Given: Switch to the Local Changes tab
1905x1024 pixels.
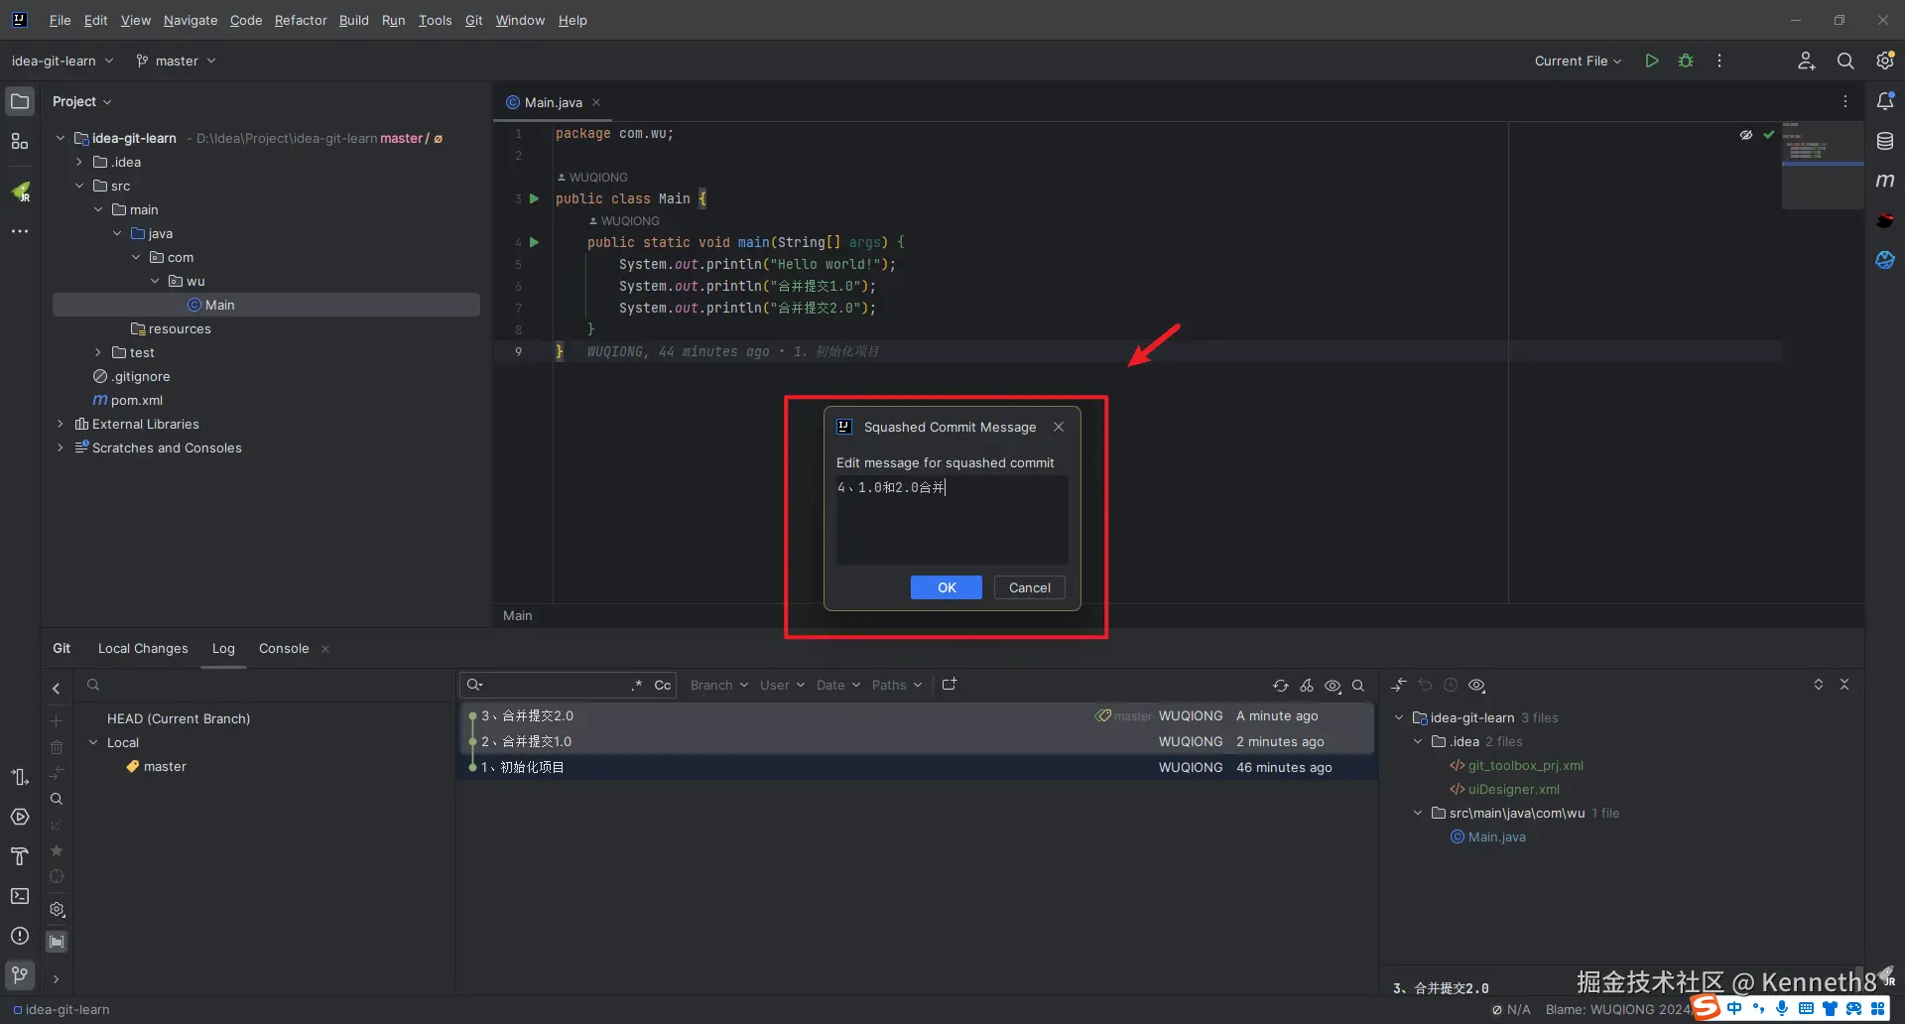Looking at the screenshot, I should (x=143, y=648).
